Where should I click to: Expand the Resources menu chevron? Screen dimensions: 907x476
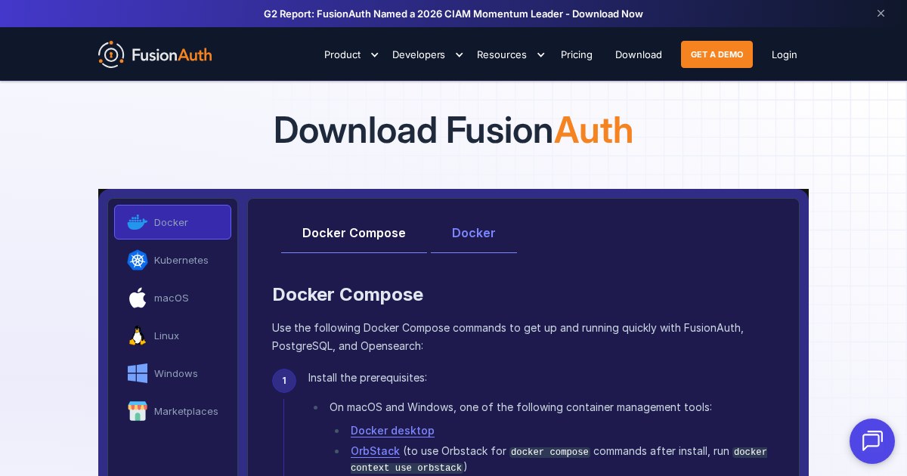click(x=540, y=55)
